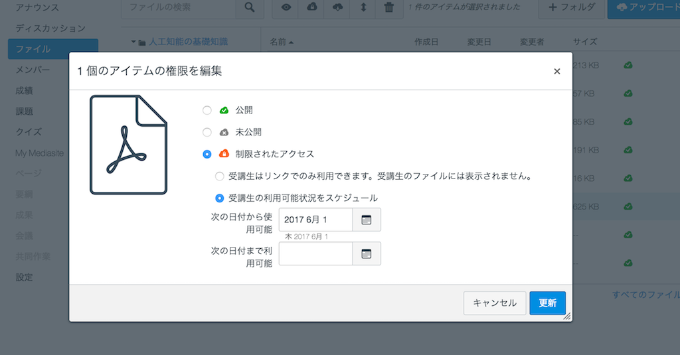Image resolution: width=680 pixels, height=355 pixels.
Task: Open ページ in course navigation
Action: point(29,173)
